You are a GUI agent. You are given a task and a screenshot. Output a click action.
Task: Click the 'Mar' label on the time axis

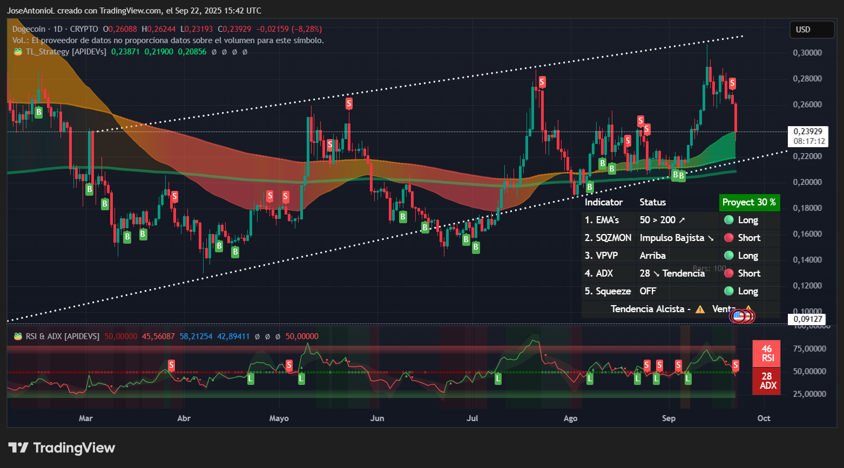[86, 418]
